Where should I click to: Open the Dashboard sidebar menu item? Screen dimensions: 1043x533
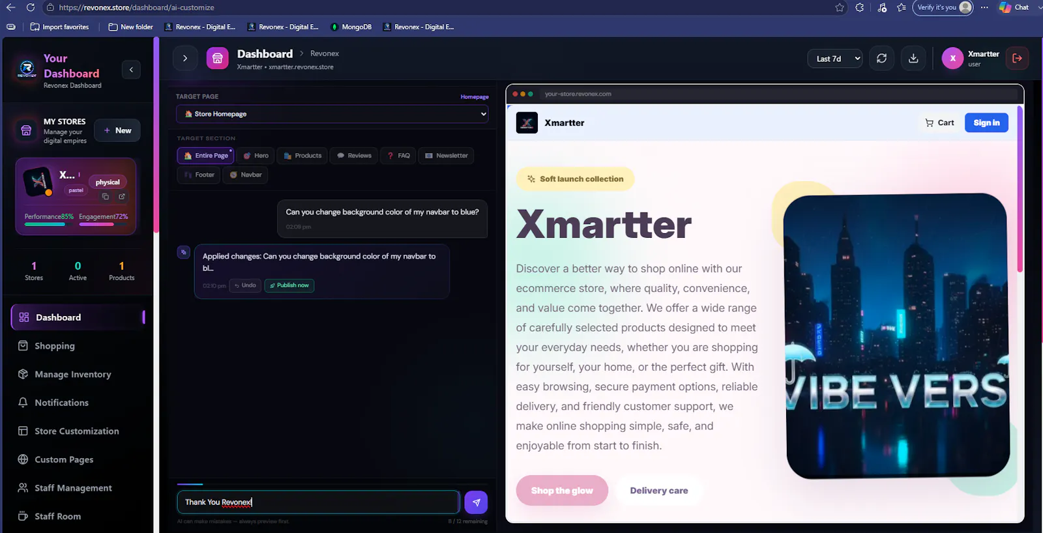(78, 317)
